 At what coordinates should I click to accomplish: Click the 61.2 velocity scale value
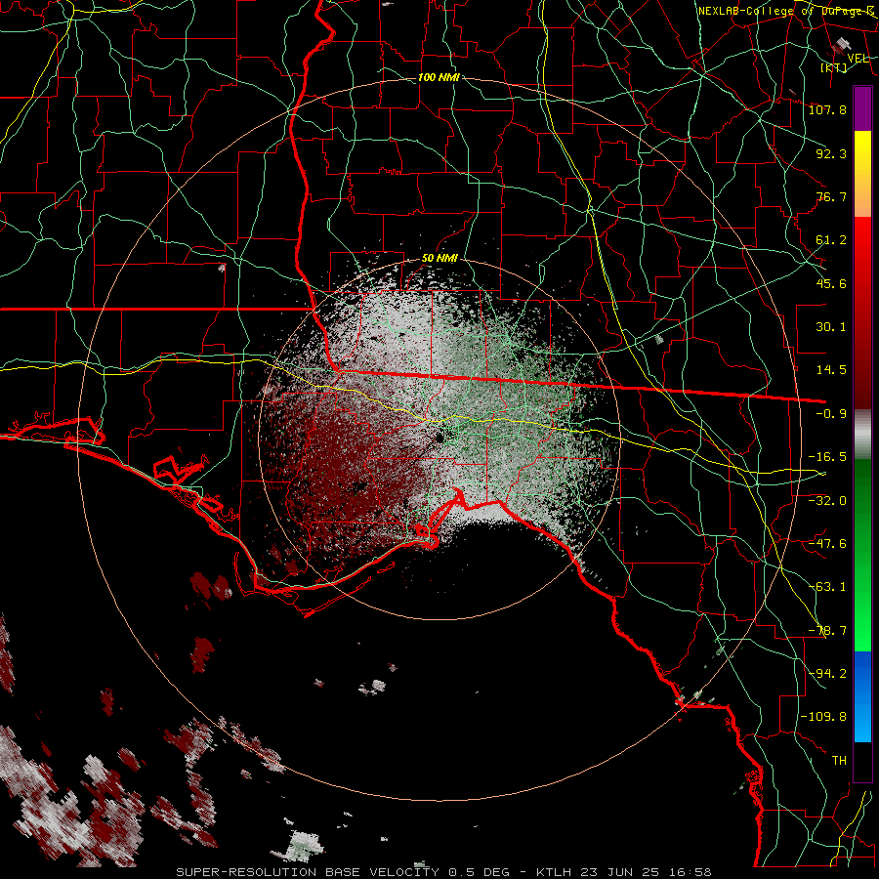[x=831, y=240]
